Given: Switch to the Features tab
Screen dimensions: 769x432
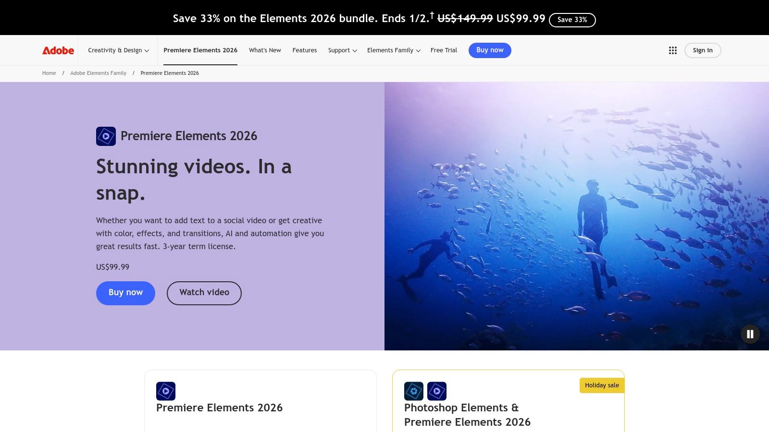Looking at the screenshot, I should (305, 50).
